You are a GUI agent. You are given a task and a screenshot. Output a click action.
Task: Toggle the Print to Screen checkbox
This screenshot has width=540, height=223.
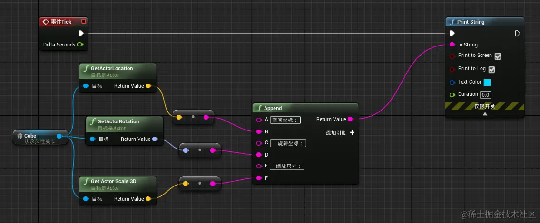[x=498, y=56]
